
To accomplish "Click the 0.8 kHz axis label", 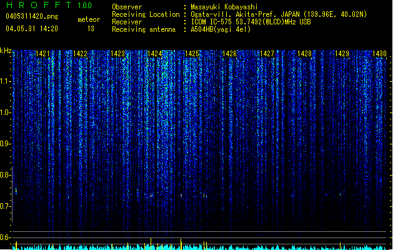I will (5, 175).
